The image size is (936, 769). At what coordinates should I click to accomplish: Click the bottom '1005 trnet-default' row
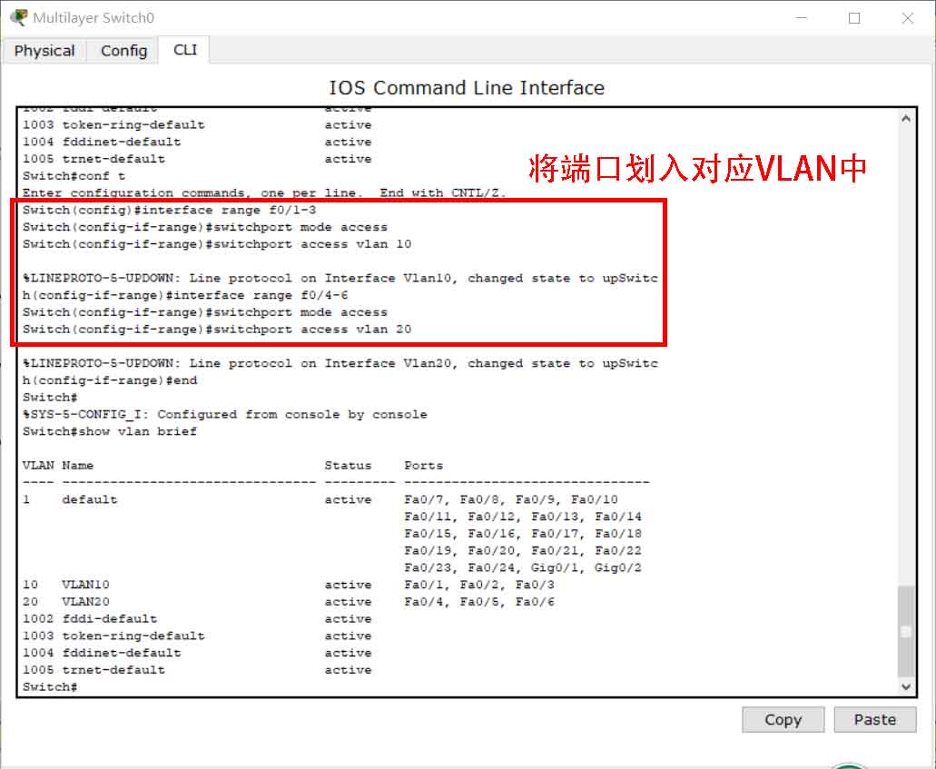click(197, 670)
